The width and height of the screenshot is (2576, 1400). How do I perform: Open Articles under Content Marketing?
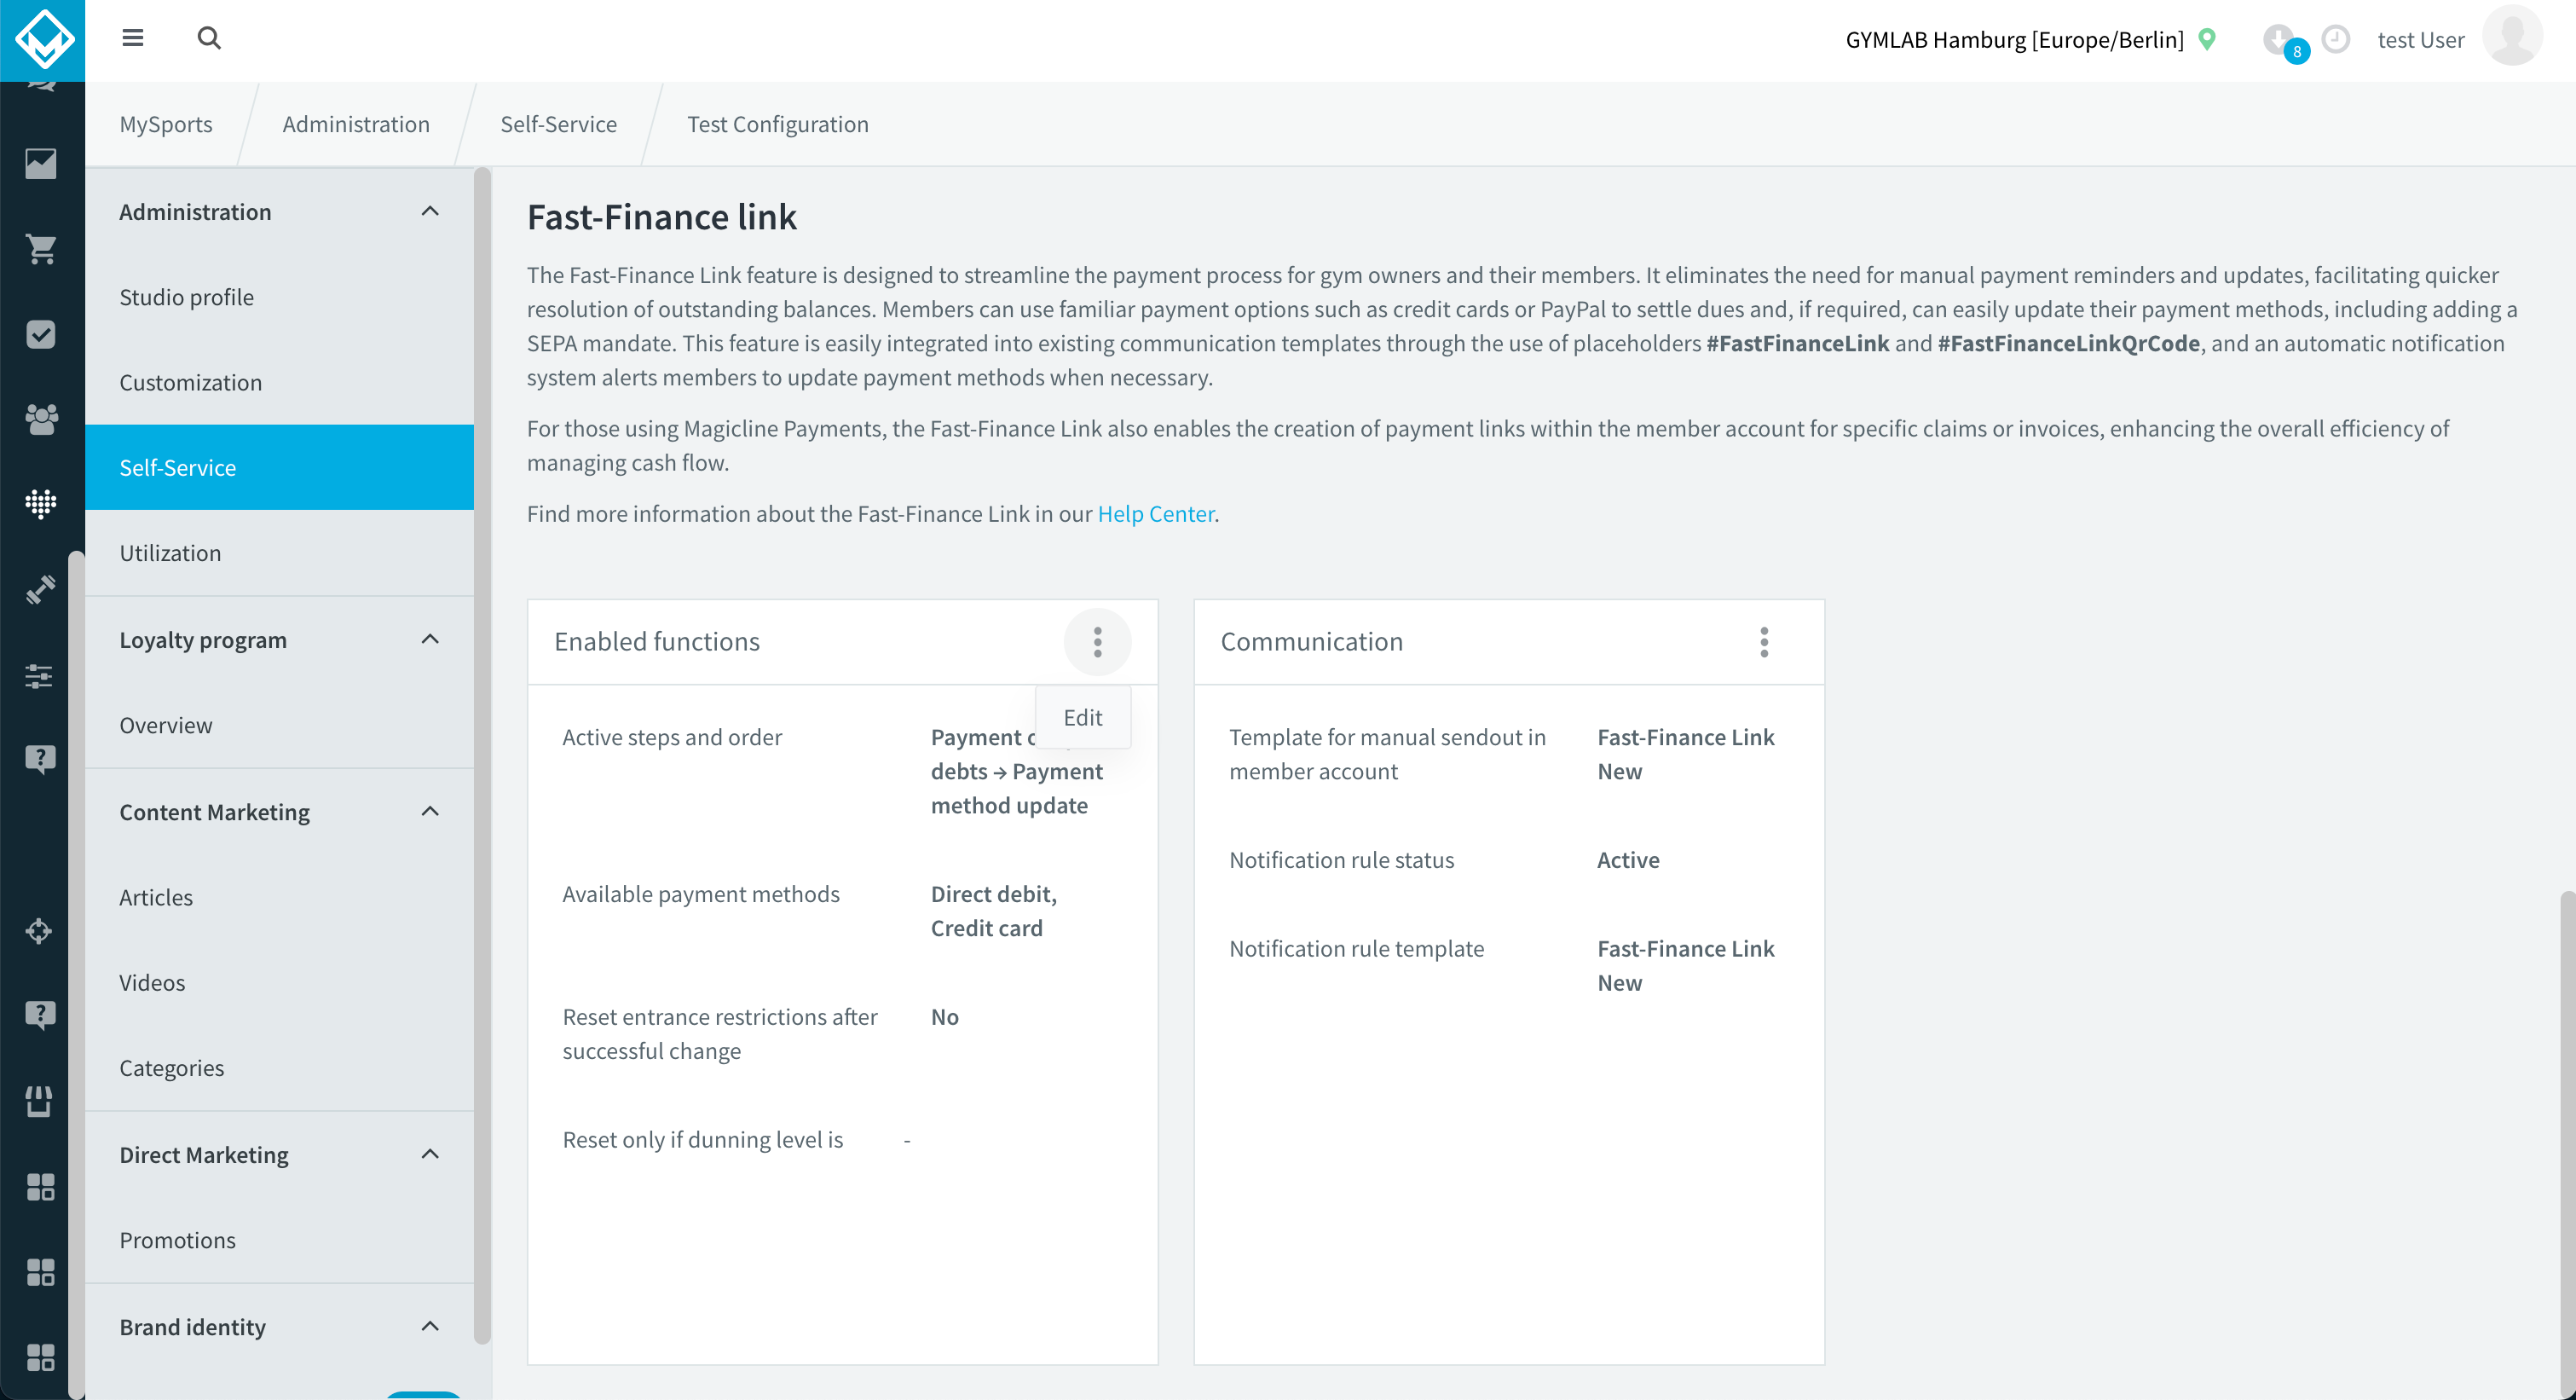pos(279,897)
